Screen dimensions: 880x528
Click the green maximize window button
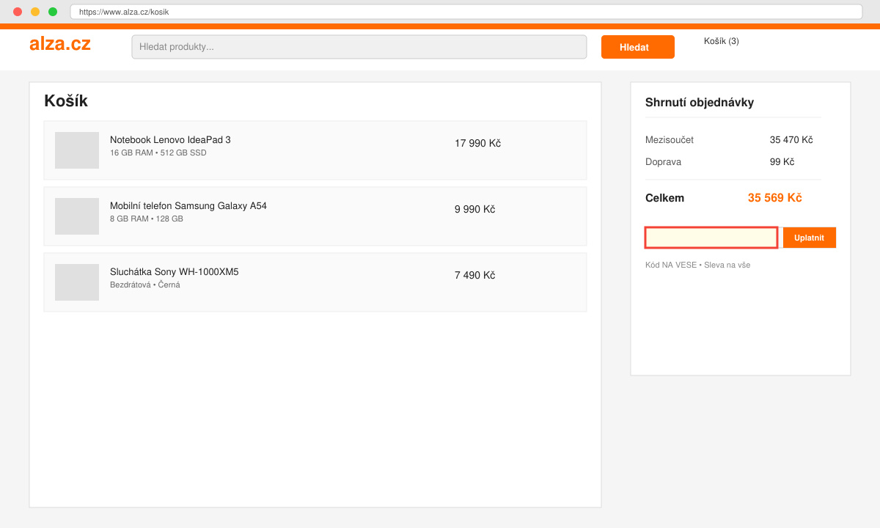click(x=53, y=12)
